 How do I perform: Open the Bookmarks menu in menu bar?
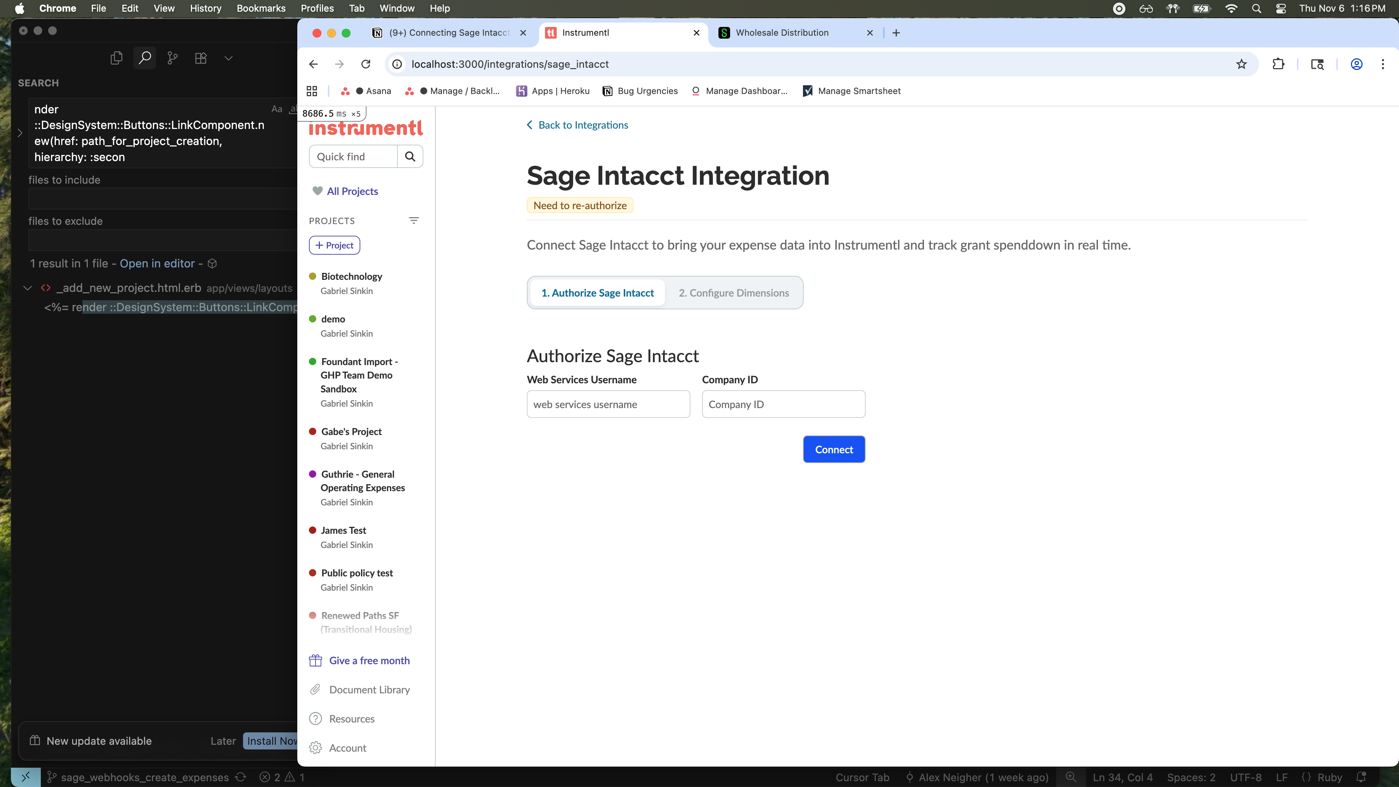(x=261, y=8)
